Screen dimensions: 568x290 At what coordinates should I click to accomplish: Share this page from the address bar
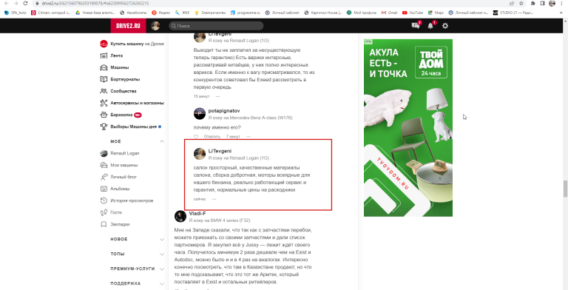512,3
